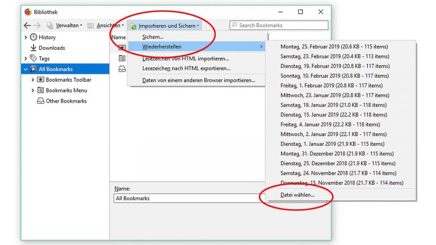This screenshot has height=245, width=436.
Task: Expand the Bookmarks Toolbar folder
Action: pyautogui.click(x=33, y=80)
